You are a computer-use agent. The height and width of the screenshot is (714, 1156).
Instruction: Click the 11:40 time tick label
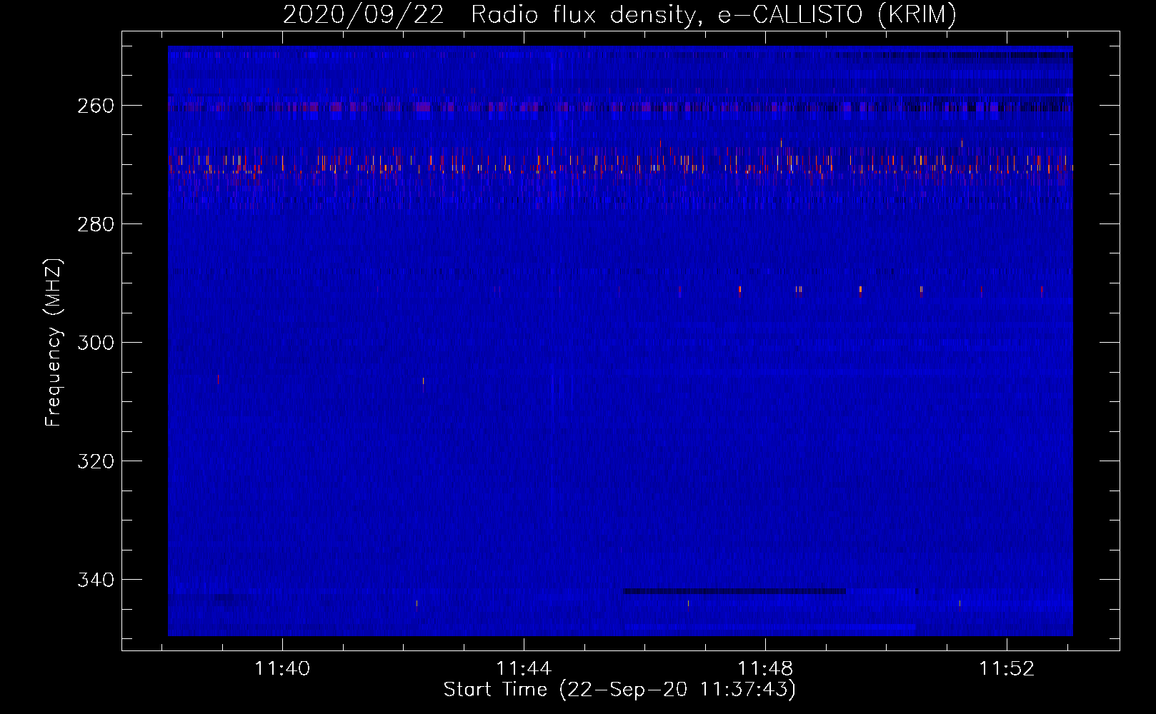click(283, 668)
